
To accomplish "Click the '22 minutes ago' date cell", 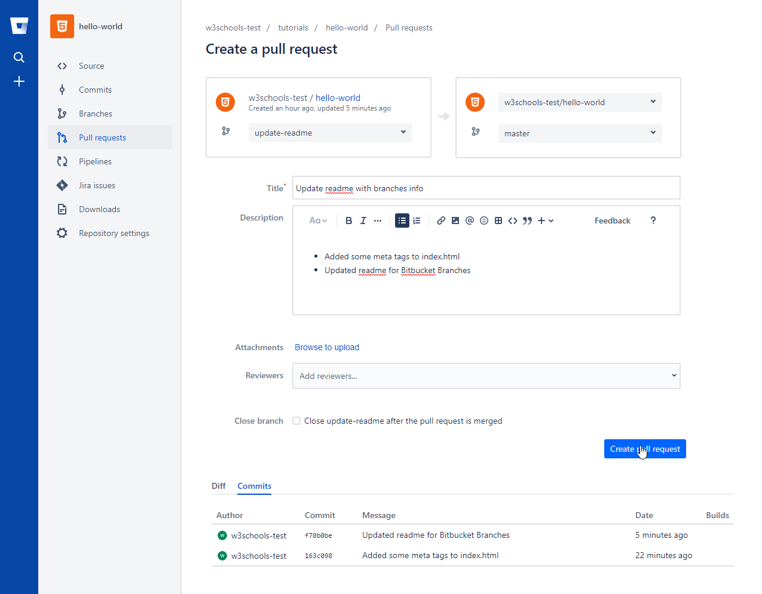I will pos(664,555).
